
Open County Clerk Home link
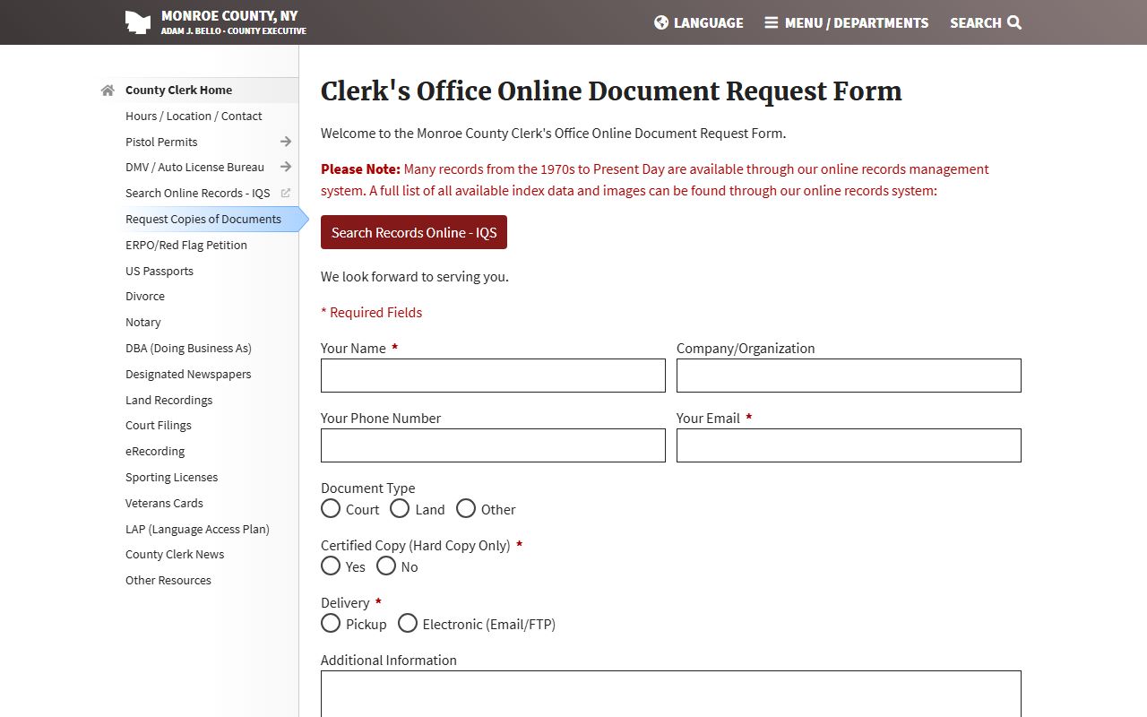[x=178, y=90]
